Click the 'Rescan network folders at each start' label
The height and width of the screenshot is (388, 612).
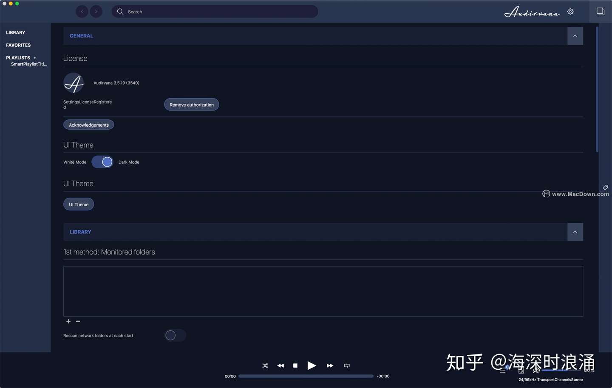[98, 336]
